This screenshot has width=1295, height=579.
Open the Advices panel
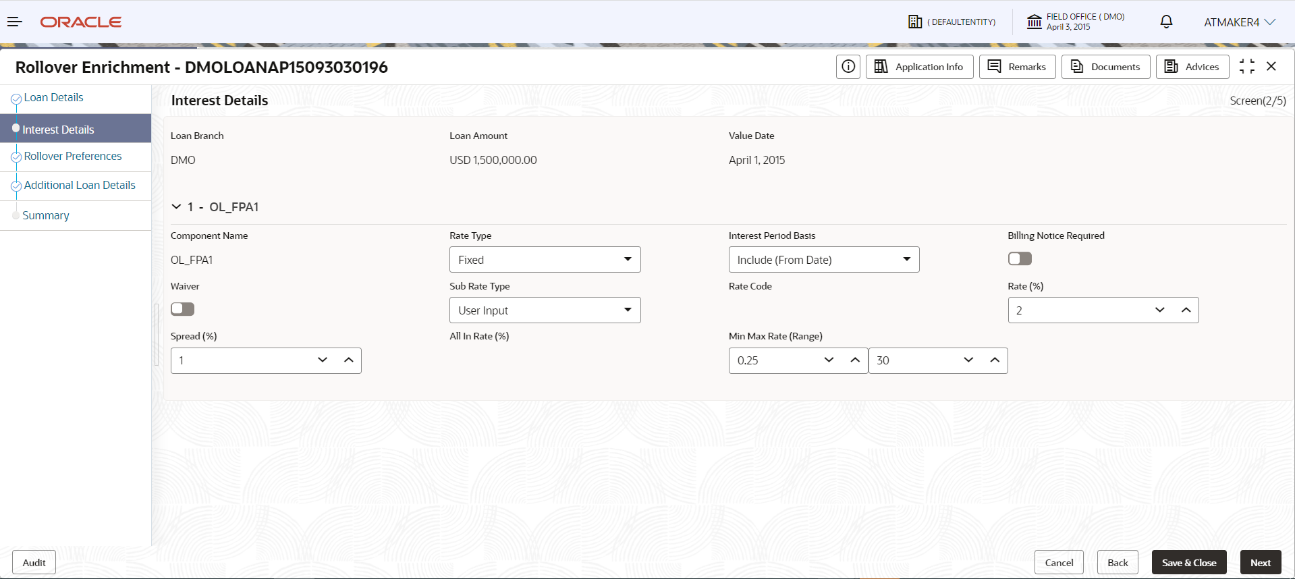point(1192,67)
